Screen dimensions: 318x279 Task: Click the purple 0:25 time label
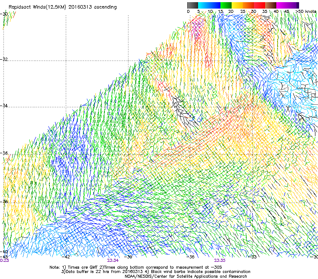[4, 261]
